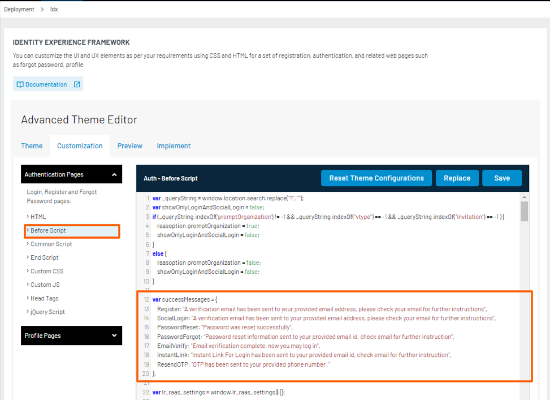The image size is (550, 400).
Task: Select jQuery Script in the sidebar
Action: point(47,312)
